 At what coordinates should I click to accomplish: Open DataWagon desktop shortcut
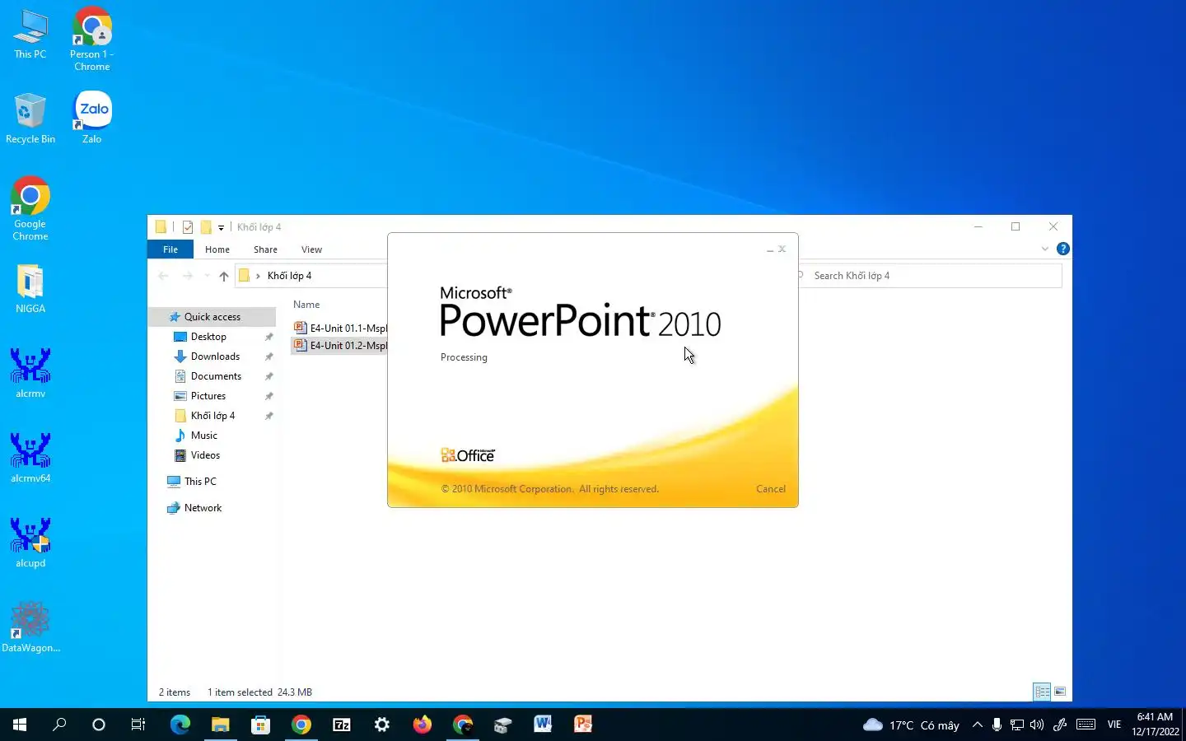[30, 627]
